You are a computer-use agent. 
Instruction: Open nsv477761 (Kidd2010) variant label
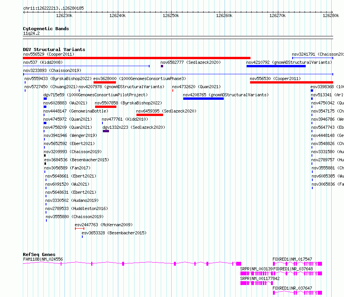click(125, 119)
